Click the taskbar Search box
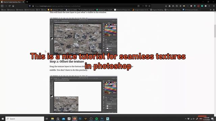Viewport: 216px width, 121px height. pyautogui.click(x=25, y=119)
